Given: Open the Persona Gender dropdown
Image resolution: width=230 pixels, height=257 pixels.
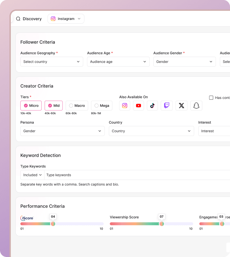Looking at the screenshot, I should pos(62,131).
